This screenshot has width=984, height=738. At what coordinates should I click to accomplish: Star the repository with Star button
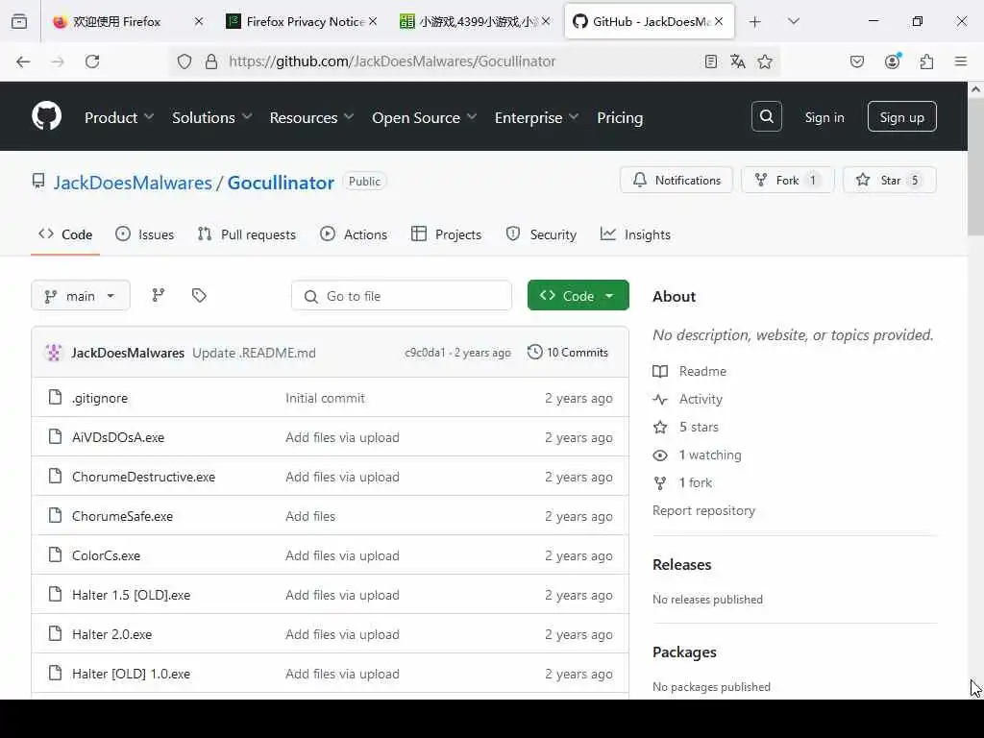coord(889,180)
